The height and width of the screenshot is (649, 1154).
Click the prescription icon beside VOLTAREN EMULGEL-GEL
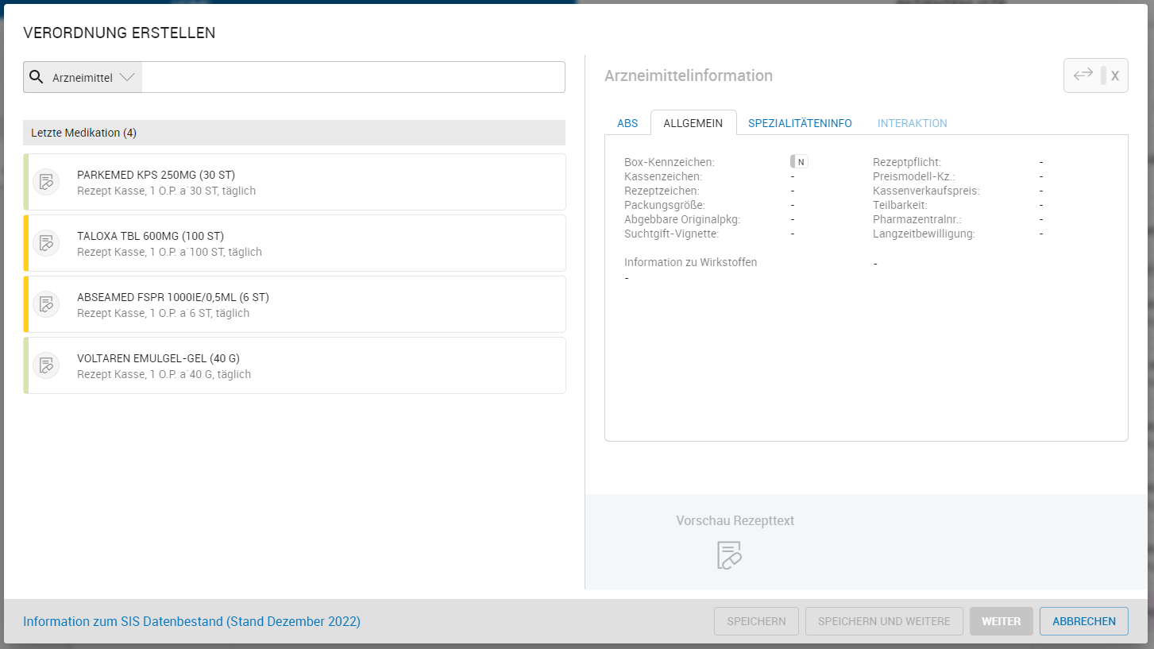coord(46,365)
